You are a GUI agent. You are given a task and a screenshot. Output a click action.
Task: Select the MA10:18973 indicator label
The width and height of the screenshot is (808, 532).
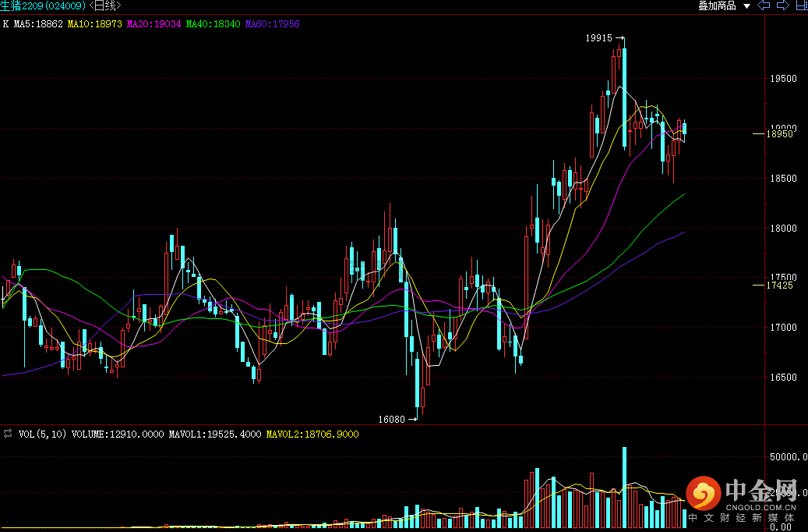(95, 23)
